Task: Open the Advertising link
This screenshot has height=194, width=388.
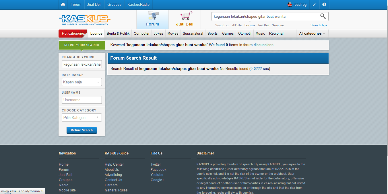Action: point(113,175)
